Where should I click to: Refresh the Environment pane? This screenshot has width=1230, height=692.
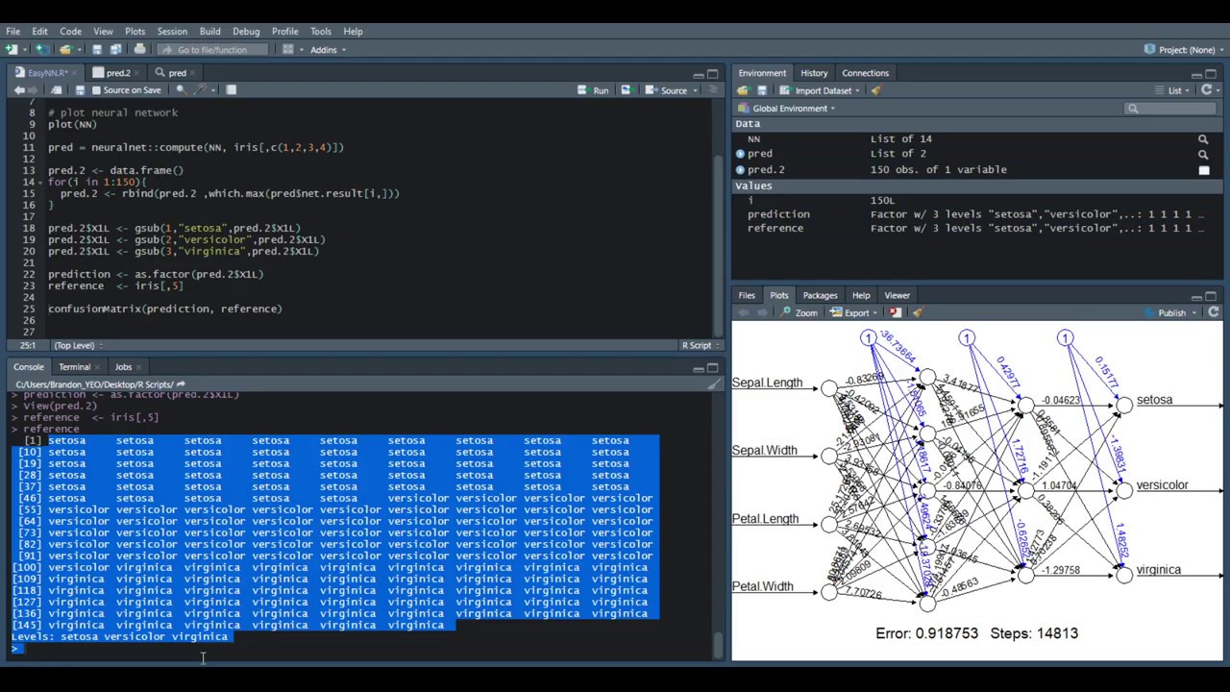1208,90
